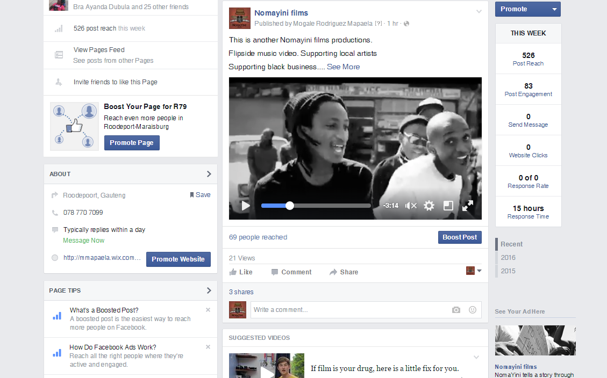
Task: Open 83 Post Engagement stat
Action: (528, 89)
